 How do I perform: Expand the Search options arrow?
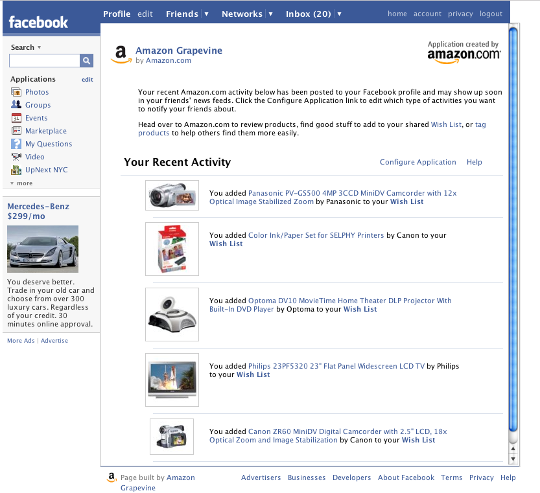coord(39,47)
